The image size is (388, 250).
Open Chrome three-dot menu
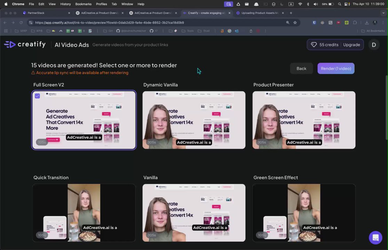(x=383, y=23)
